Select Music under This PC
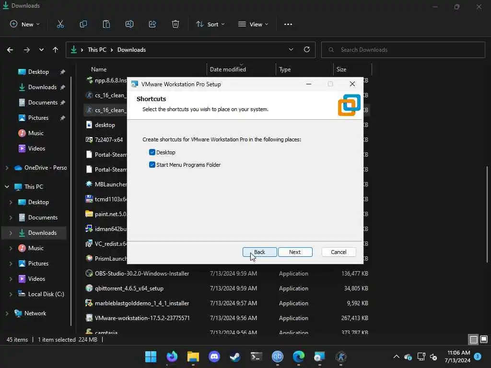 (35, 248)
